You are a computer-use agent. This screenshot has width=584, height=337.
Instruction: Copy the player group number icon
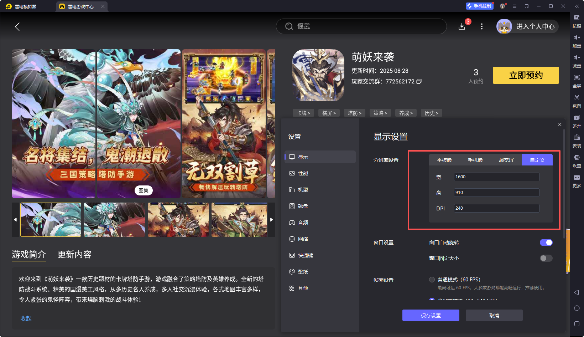[x=419, y=81]
